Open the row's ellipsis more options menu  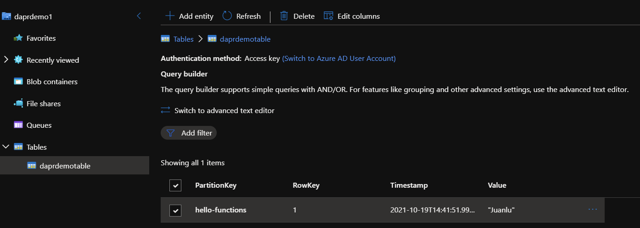pyautogui.click(x=593, y=210)
